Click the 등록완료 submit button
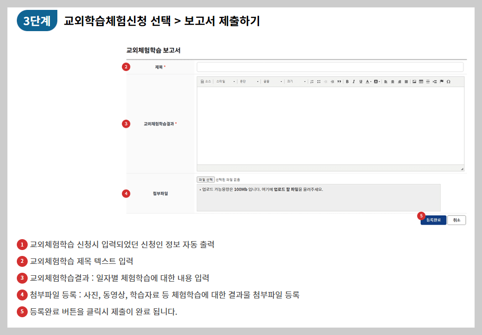Viewport: 482px width, 335px height. (x=434, y=220)
